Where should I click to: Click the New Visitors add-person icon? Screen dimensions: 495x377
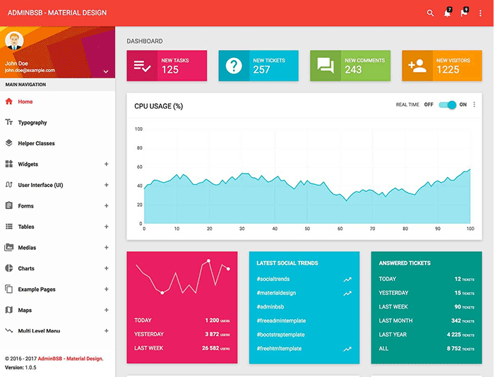tap(417, 66)
